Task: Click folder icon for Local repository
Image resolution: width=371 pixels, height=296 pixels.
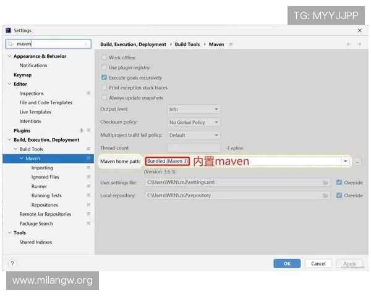Action: [x=326, y=195]
